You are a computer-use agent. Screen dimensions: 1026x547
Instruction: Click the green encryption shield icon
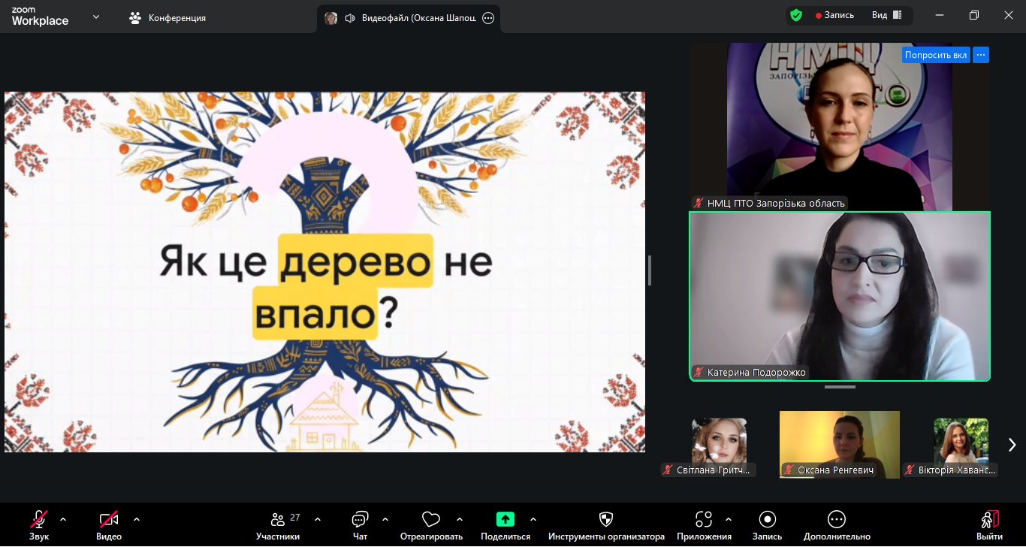pos(796,16)
